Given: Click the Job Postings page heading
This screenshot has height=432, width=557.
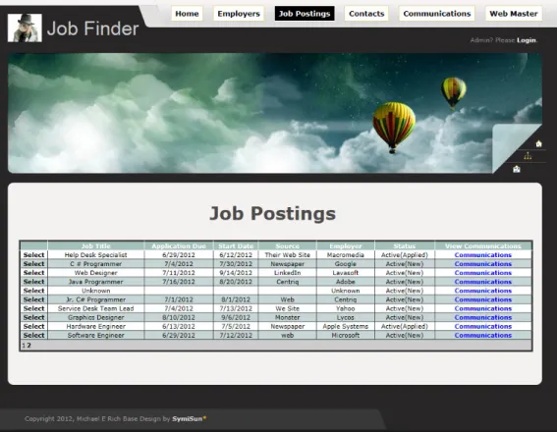Looking at the screenshot, I should tap(272, 213).
